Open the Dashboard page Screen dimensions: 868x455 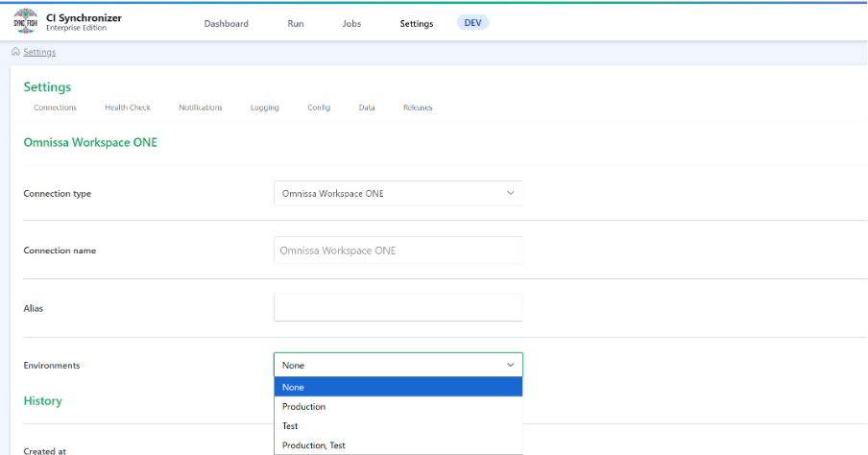pyautogui.click(x=226, y=23)
